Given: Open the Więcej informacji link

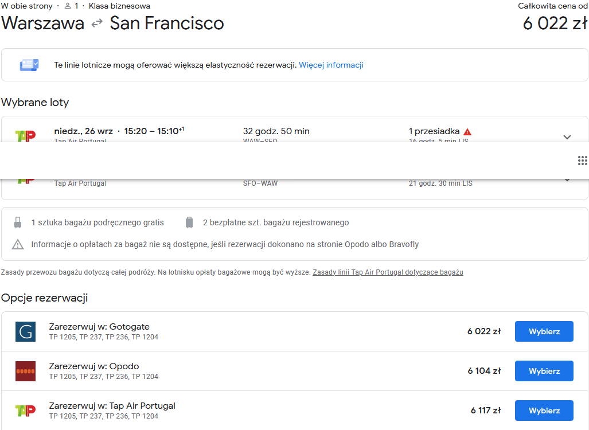Looking at the screenshot, I should (331, 65).
